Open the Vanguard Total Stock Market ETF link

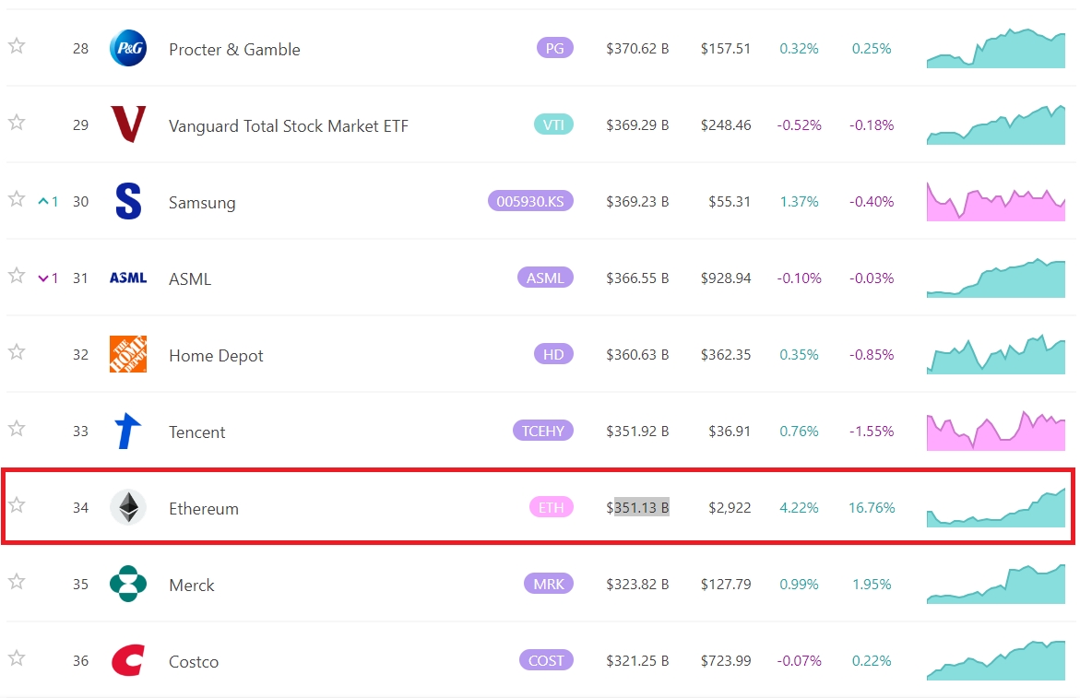click(x=288, y=126)
